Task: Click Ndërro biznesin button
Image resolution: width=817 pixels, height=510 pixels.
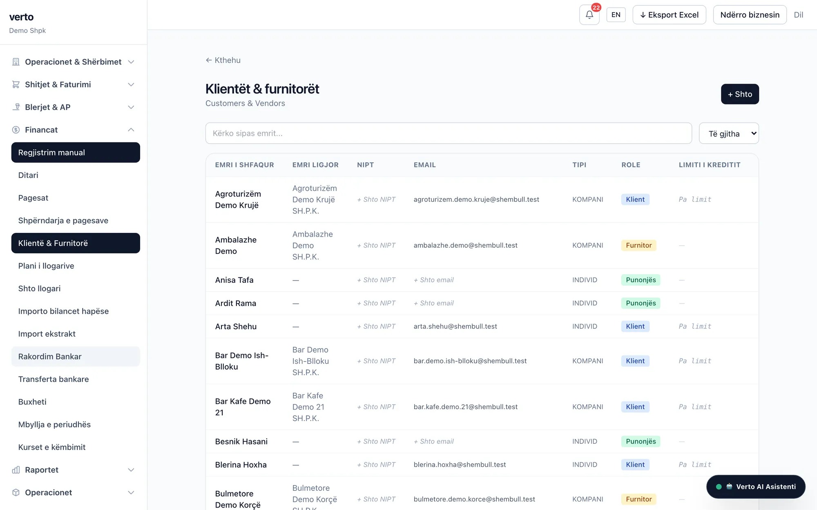Action: [x=750, y=15]
